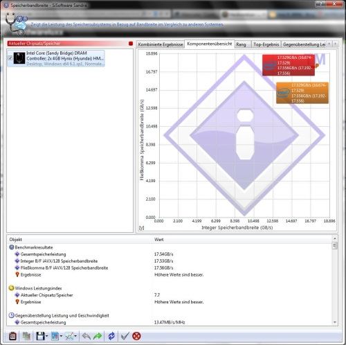Click the orange Intel result label in chart
The image size is (346, 345).
coord(302,93)
